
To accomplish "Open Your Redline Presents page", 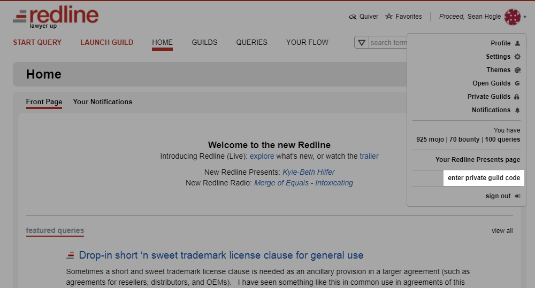I will pos(478,160).
